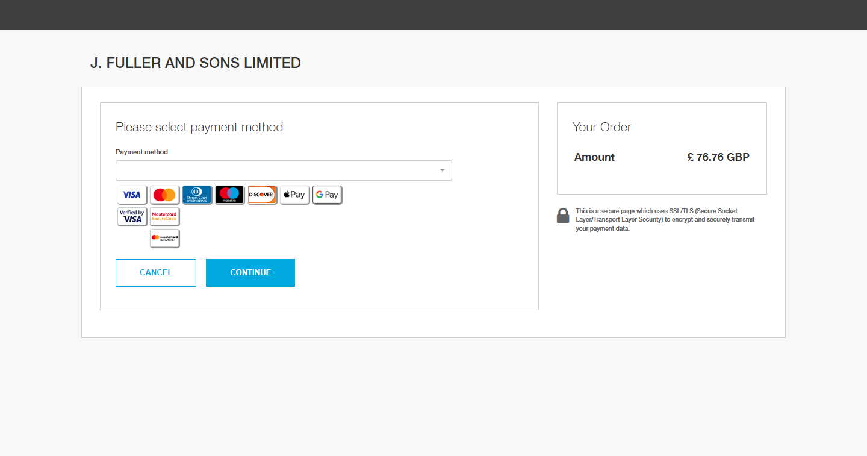Click the Mastercard SecureCode badge

coord(164,216)
